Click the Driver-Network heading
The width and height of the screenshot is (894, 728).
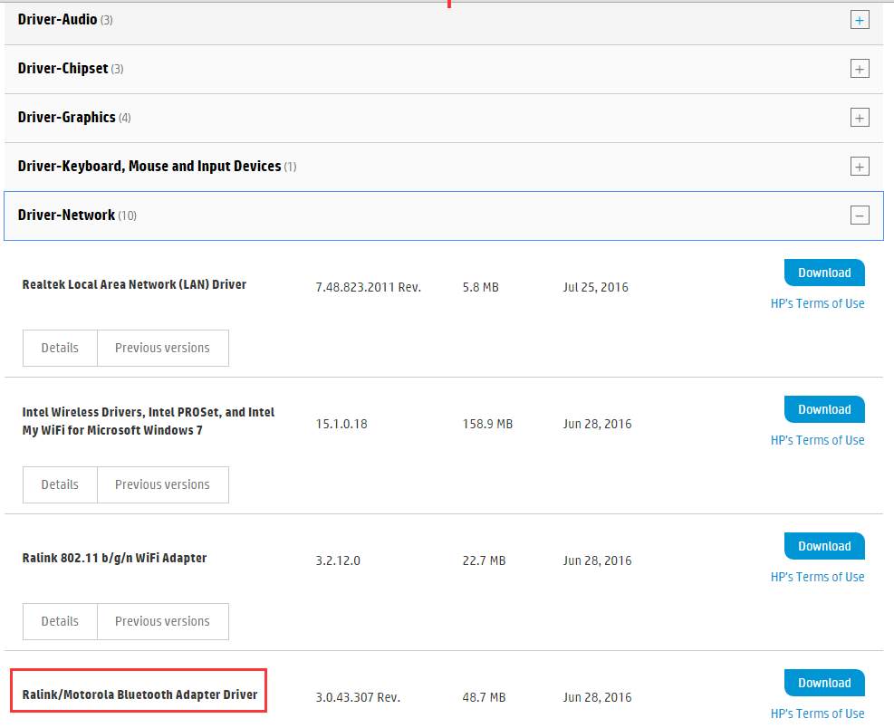(66, 215)
